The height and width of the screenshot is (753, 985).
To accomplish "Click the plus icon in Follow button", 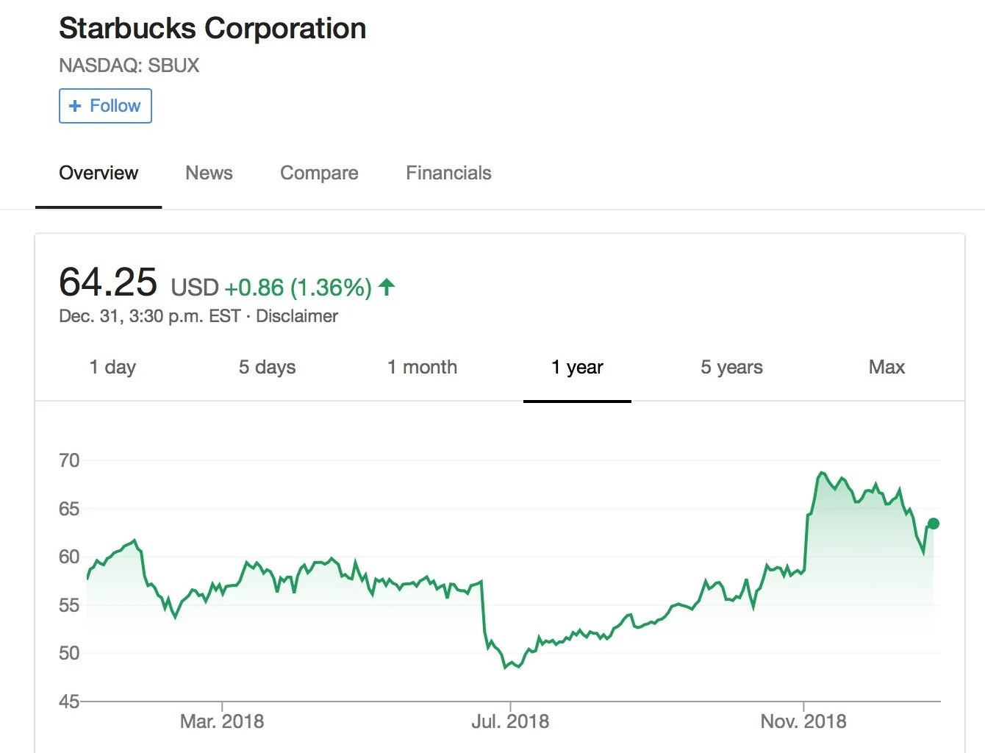I will click(74, 106).
